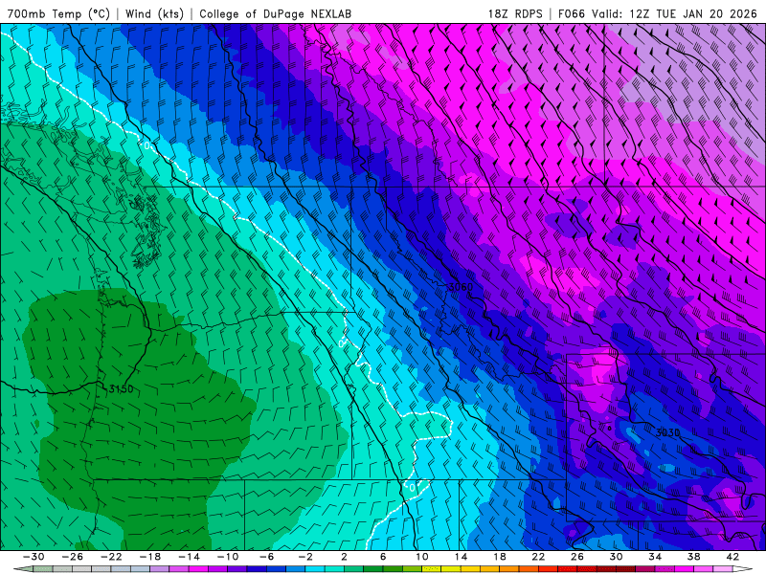Click the 42 colorbar tick label
766x574 pixels.
[732, 557]
